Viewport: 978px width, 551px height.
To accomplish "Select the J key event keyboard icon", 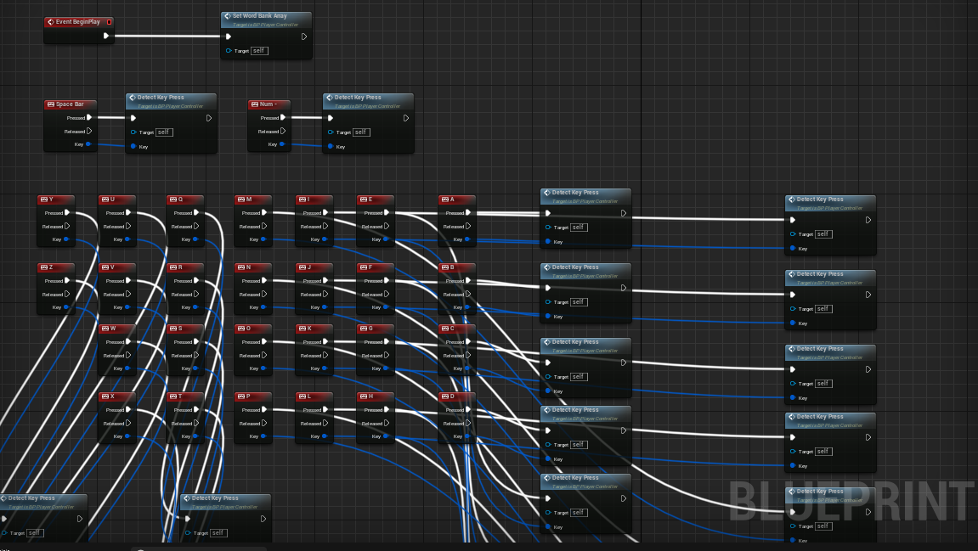I will click(302, 267).
